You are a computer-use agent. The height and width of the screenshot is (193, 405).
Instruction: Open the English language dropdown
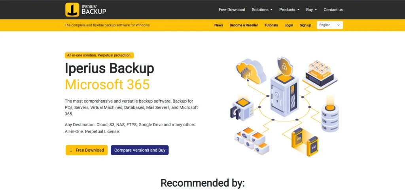(x=329, y=25)
